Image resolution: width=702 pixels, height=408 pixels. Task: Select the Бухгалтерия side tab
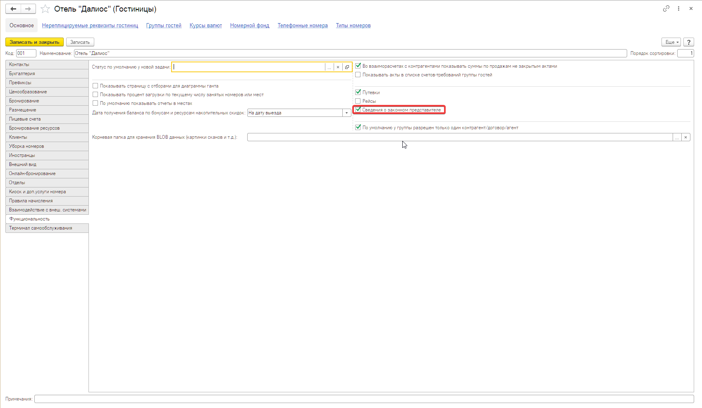tap(47, 74)
